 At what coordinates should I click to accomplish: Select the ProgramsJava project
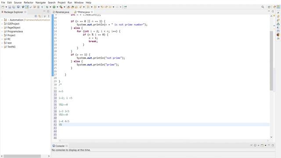(x=15, y=31)
